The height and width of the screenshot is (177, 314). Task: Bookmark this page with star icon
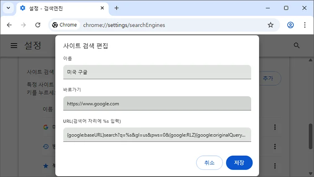coord(270,25)
